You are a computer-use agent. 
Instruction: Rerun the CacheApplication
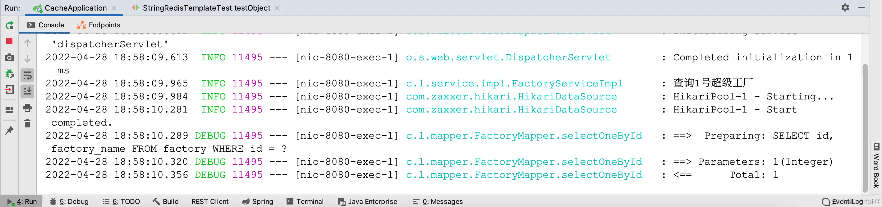tap(10, 25)
